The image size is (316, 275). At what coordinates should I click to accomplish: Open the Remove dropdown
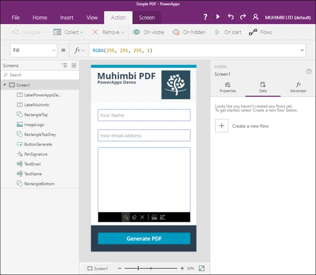click(108, 32)
